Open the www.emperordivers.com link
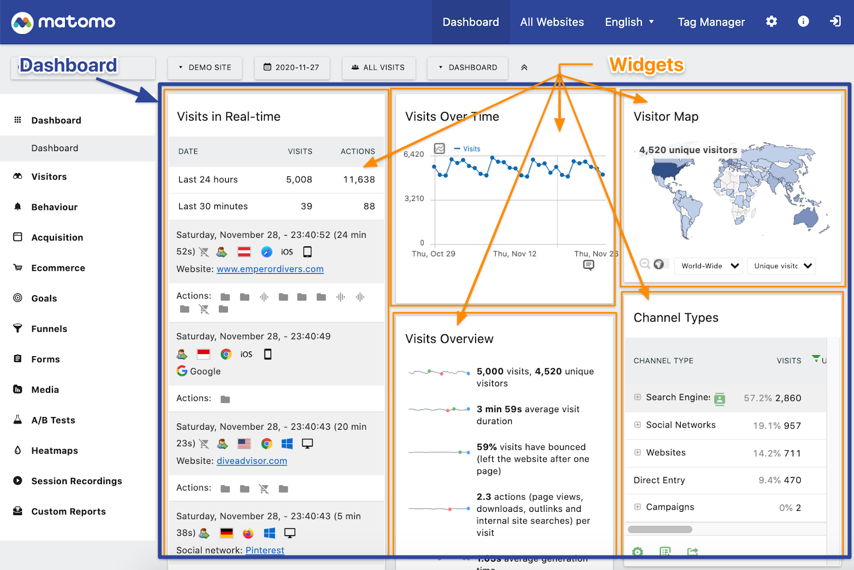The width and height of the screenshot is (854, 570). coord(270,269)
